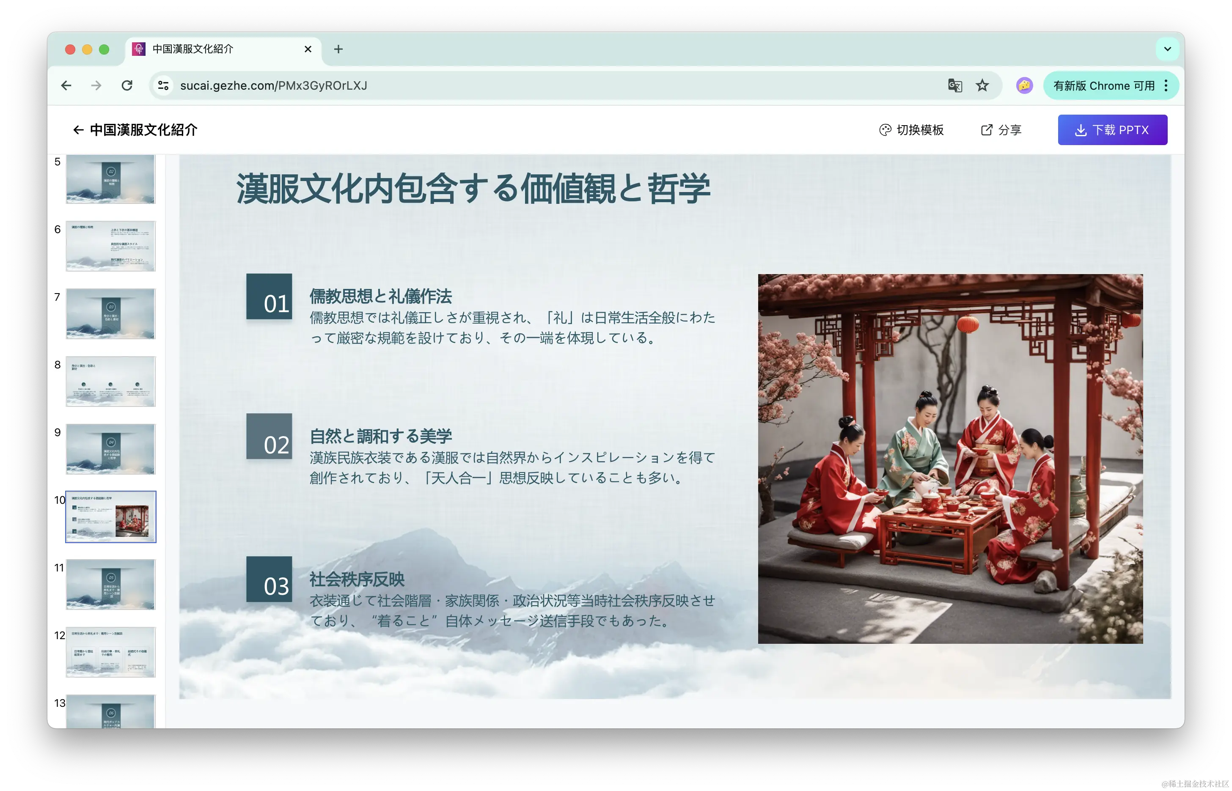Image resolution: width=1232 pixels, height=791 pixels.
Task: Go back using the arrow beside 中国漢服文化紹介
Action: 78,130
